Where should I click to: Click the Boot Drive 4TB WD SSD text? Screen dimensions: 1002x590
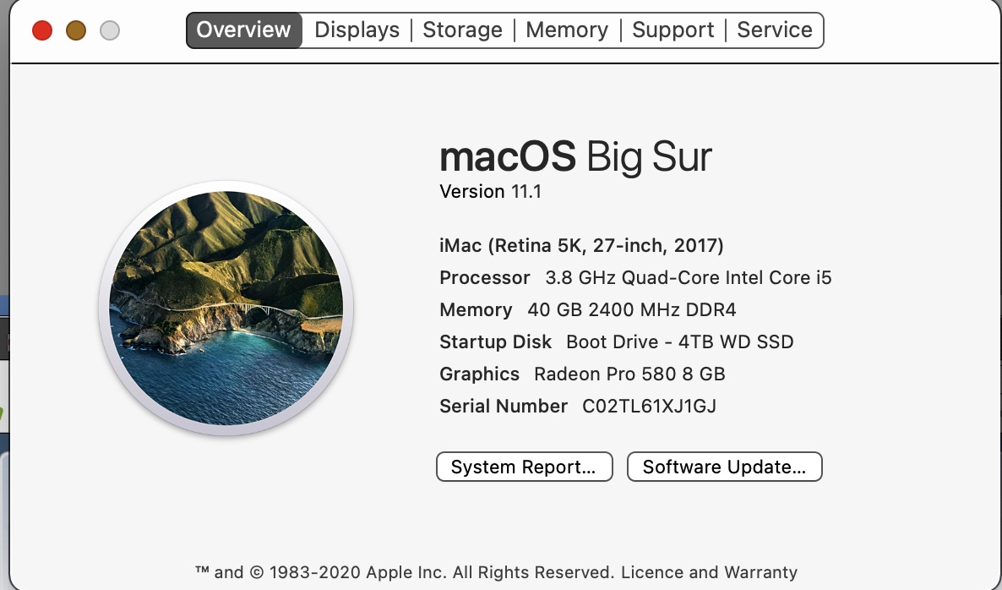point(680,342)
